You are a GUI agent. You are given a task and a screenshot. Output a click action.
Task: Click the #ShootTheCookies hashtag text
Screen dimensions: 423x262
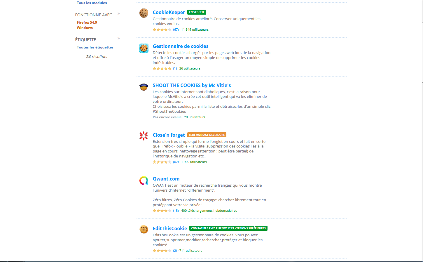tap(169, 111)
